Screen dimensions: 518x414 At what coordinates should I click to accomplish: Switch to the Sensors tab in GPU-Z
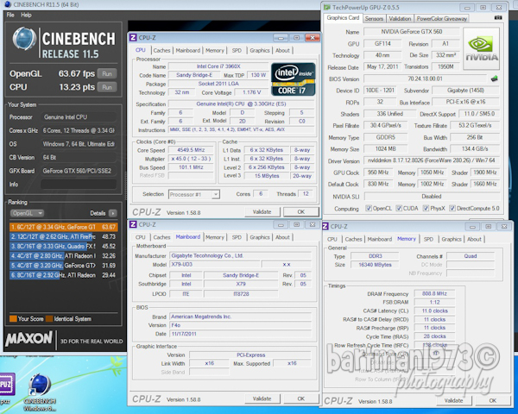(x=374, y=18)
